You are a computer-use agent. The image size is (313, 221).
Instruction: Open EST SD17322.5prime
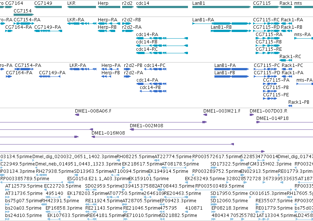pos(214,168)
